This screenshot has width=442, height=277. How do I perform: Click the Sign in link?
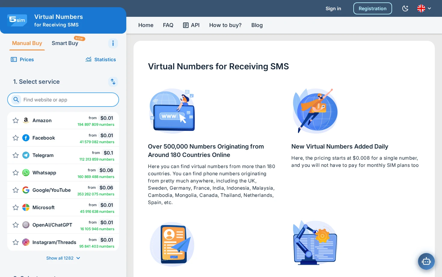point(333,8)
